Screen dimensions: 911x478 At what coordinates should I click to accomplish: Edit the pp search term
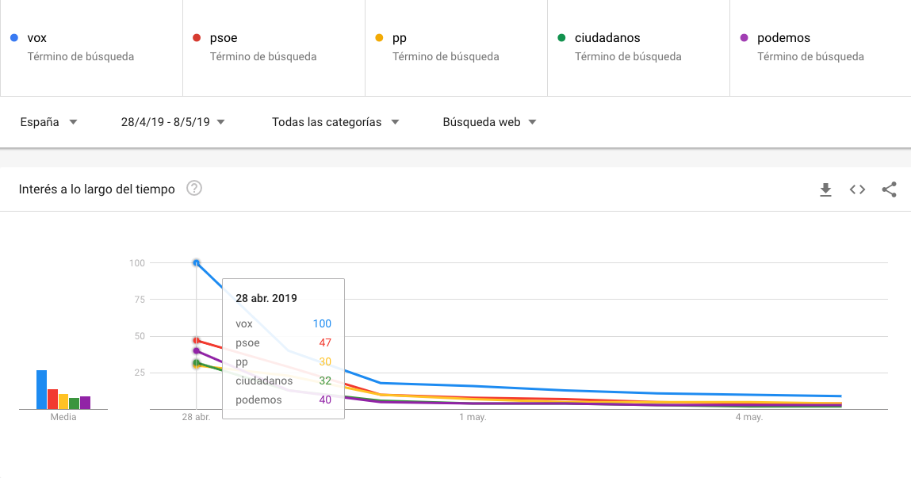pos(456,48)
